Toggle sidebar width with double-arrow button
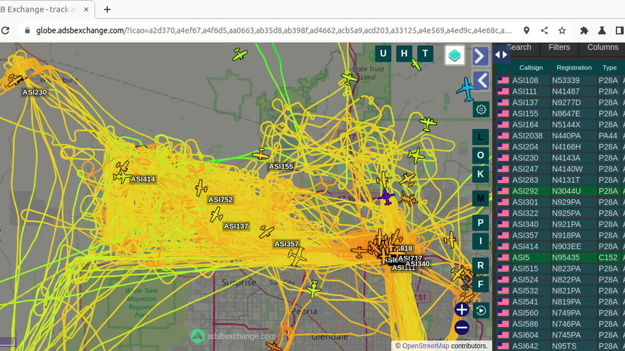This screenshot has width=625, height=351. click(501, 55)
